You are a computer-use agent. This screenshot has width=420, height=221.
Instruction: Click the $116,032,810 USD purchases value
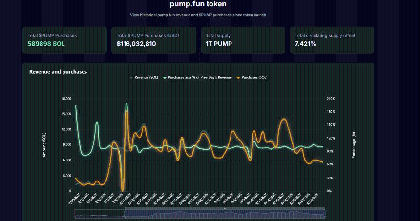136,44
